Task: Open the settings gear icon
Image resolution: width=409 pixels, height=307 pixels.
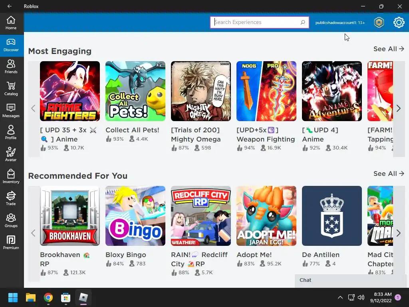Action: click(x=399, y=22)
